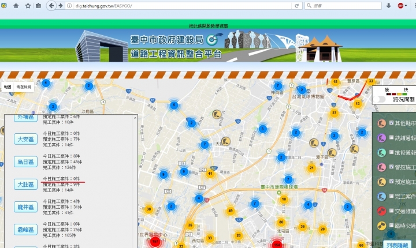Screen dimensions: 416x248
Task: Select the 霧峰區 district button
Action: point(25,230)
